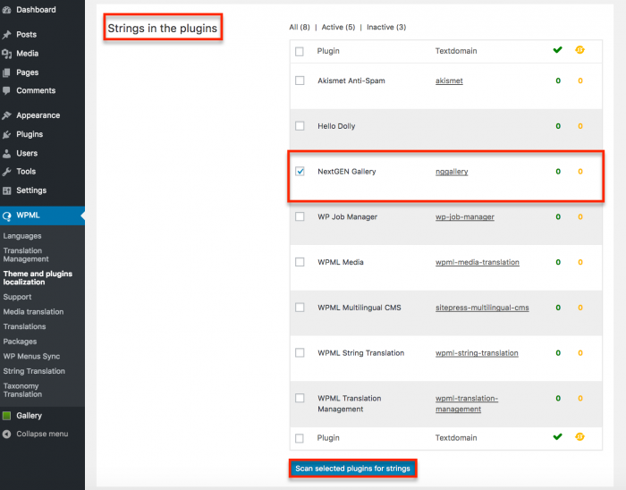Screen dimensions: 626x490
Task: Open Packages submenu item
Action: 20,342
